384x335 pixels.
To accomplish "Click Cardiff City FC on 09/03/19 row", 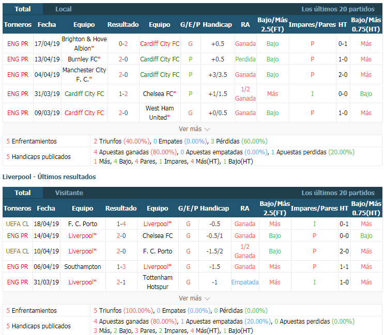I will (84, 113).
